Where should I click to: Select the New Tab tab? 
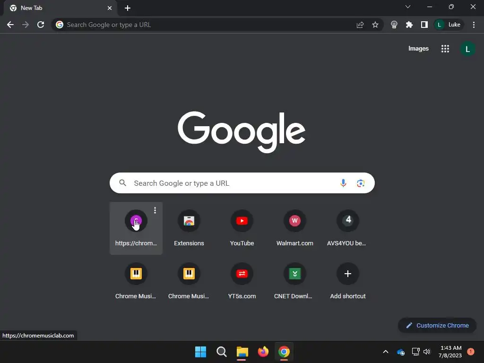pos(60,8)
